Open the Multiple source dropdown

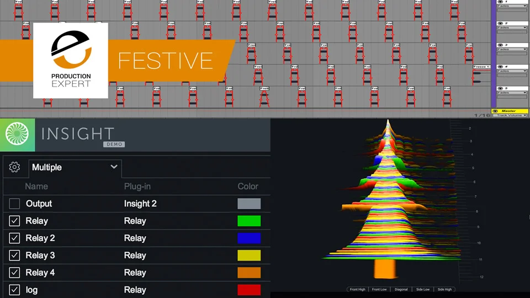pyautogui.click(x=75, y=167)
